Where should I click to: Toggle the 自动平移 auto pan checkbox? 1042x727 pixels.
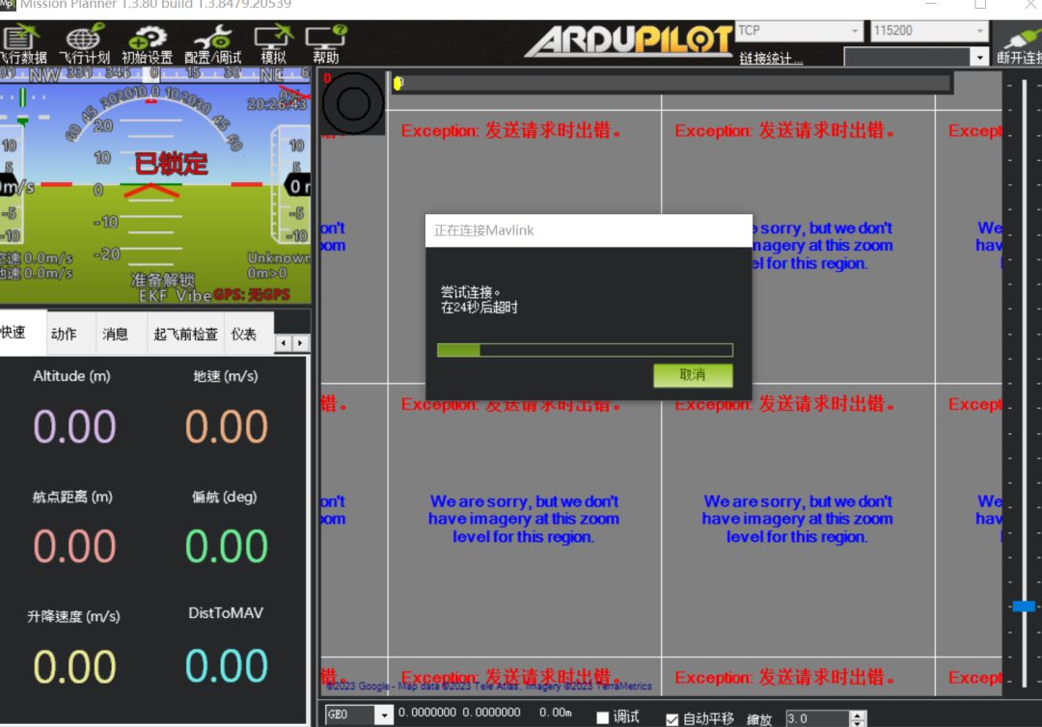pyautogui.click(x=672, y=719)
